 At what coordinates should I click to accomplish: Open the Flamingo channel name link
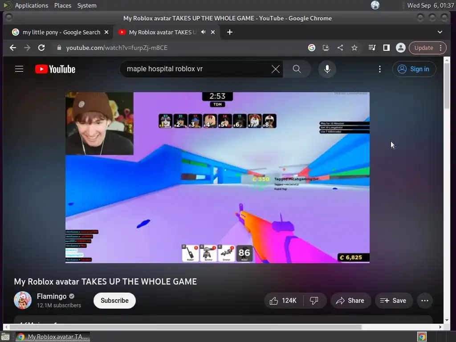tap(52, 296)
